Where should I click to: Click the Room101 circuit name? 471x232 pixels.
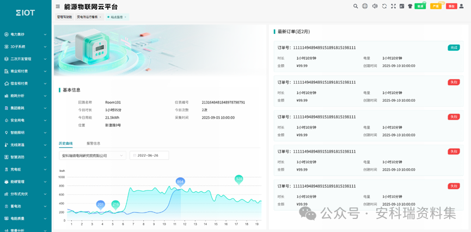[113, 102]
